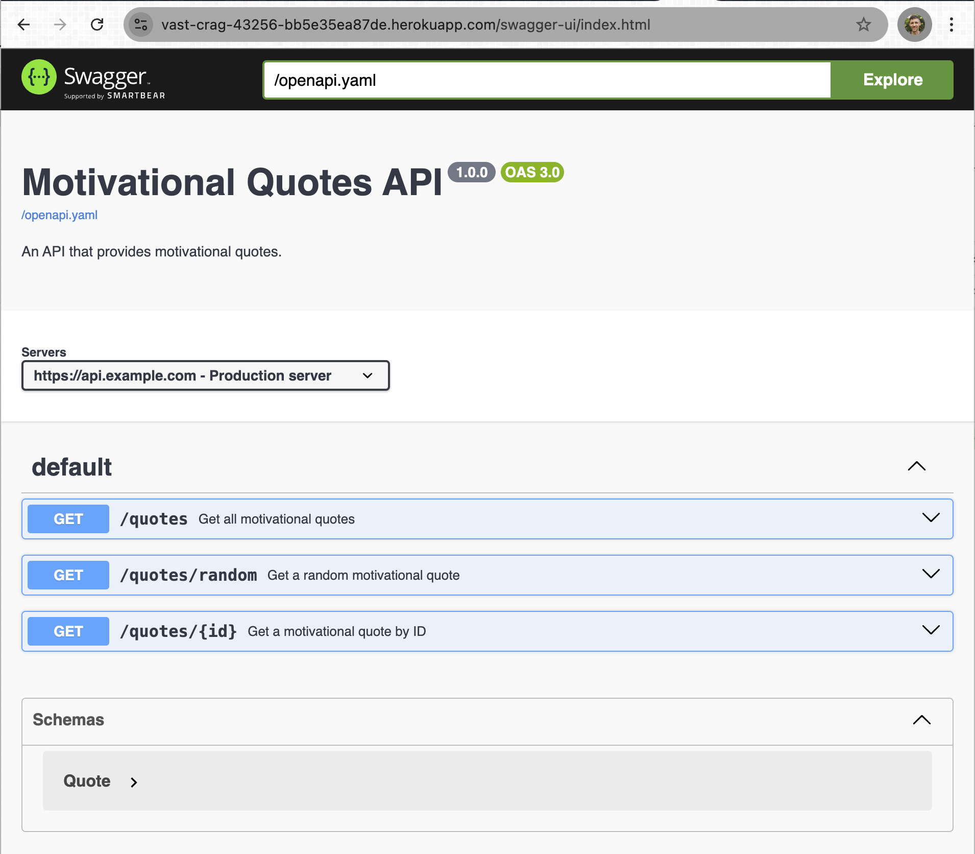This screenshot has height=854, width=975.
Task: Click the Motivational Quotes API title
Action: 232,182
